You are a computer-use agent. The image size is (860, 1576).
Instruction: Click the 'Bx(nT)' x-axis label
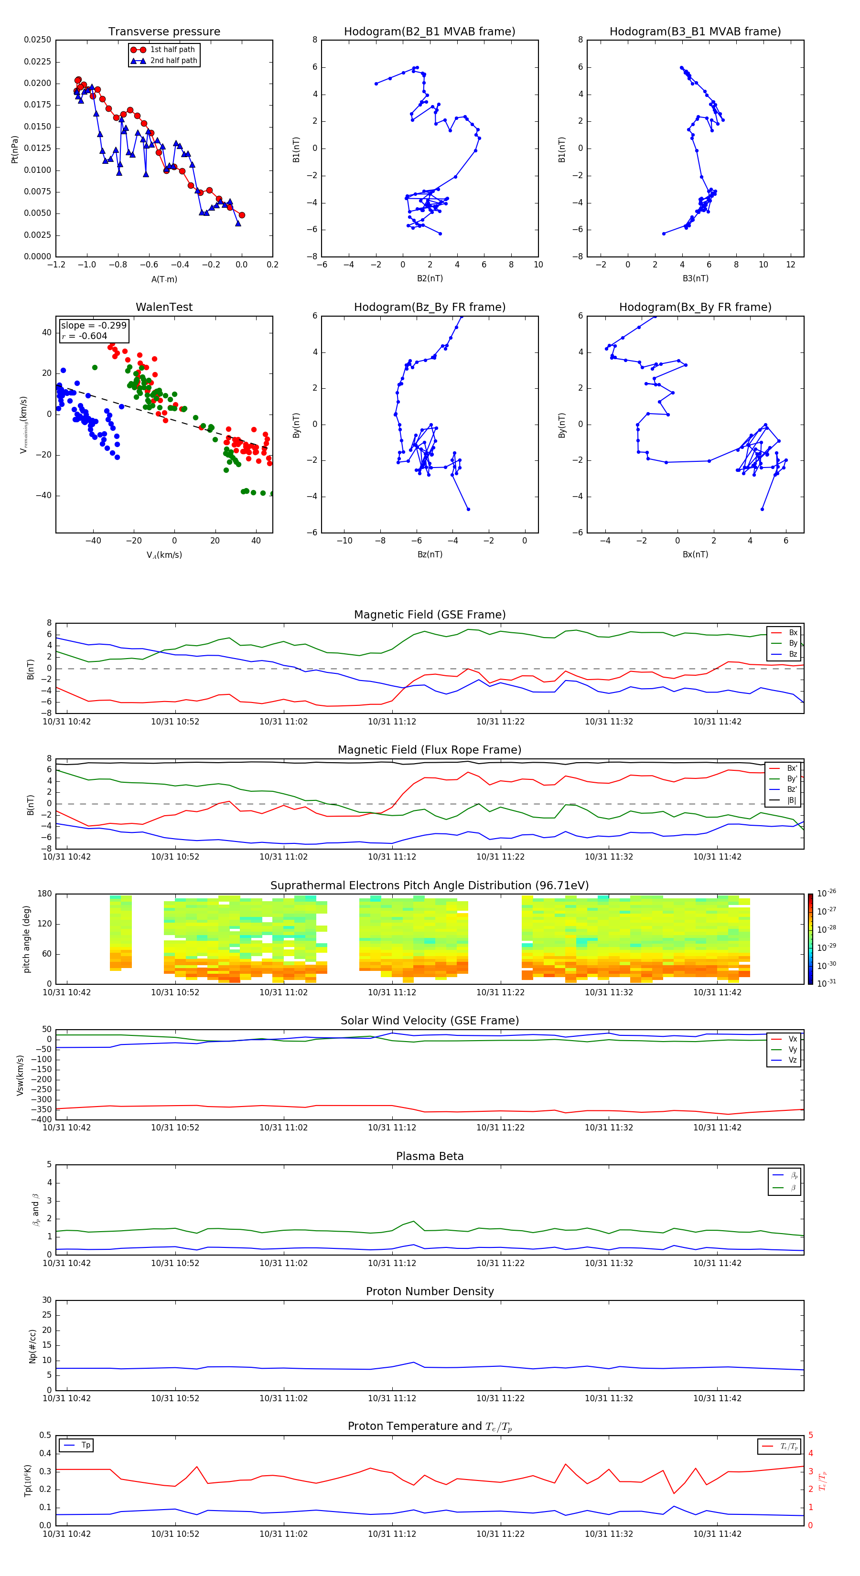[695, 554]
